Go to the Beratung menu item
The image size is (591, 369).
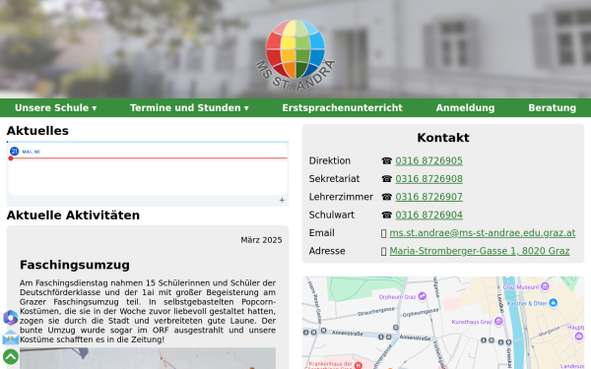click(x=553, y=108)
